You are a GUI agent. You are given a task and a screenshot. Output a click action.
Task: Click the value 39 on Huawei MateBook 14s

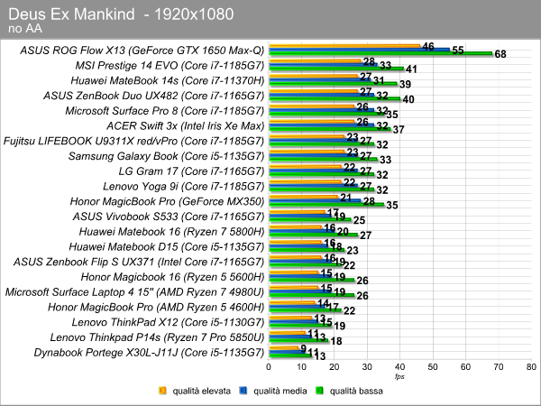tap(405, 85)
